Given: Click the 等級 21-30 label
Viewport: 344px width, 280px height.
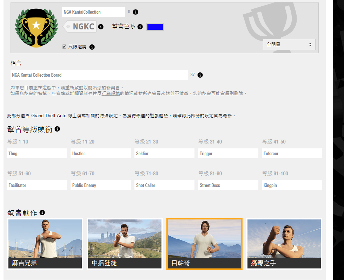Looking at the screenshot, I should click(x=146, y=142).
